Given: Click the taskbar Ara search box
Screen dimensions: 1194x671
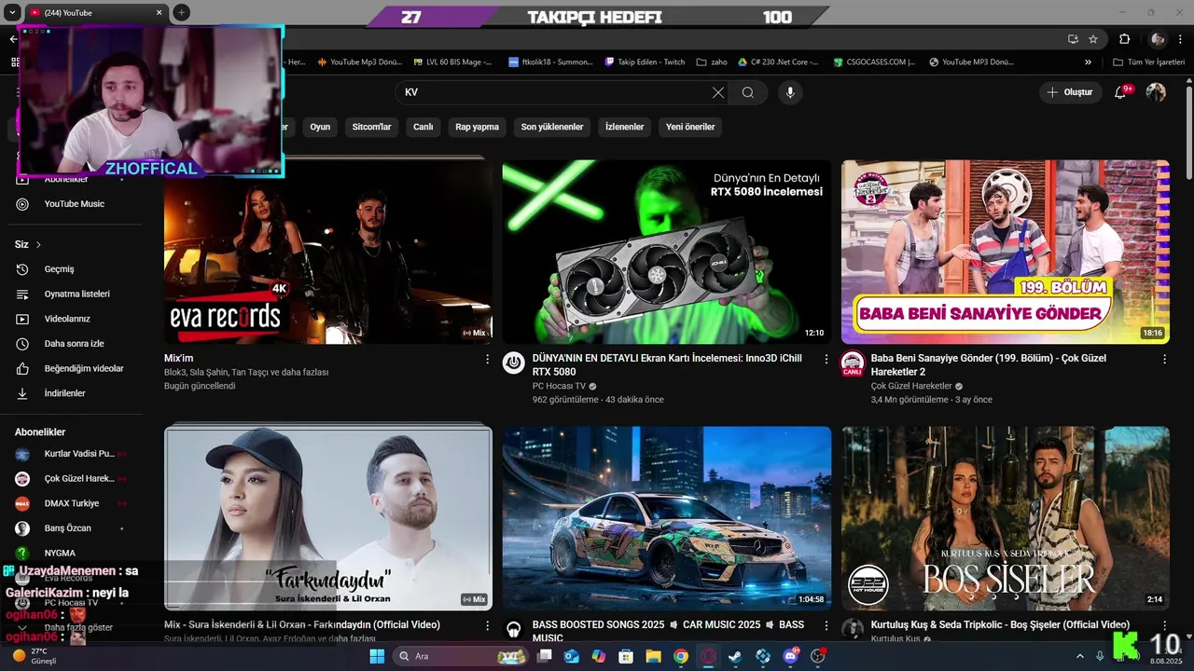Looking at the screenshot, I should pos(462,656).
